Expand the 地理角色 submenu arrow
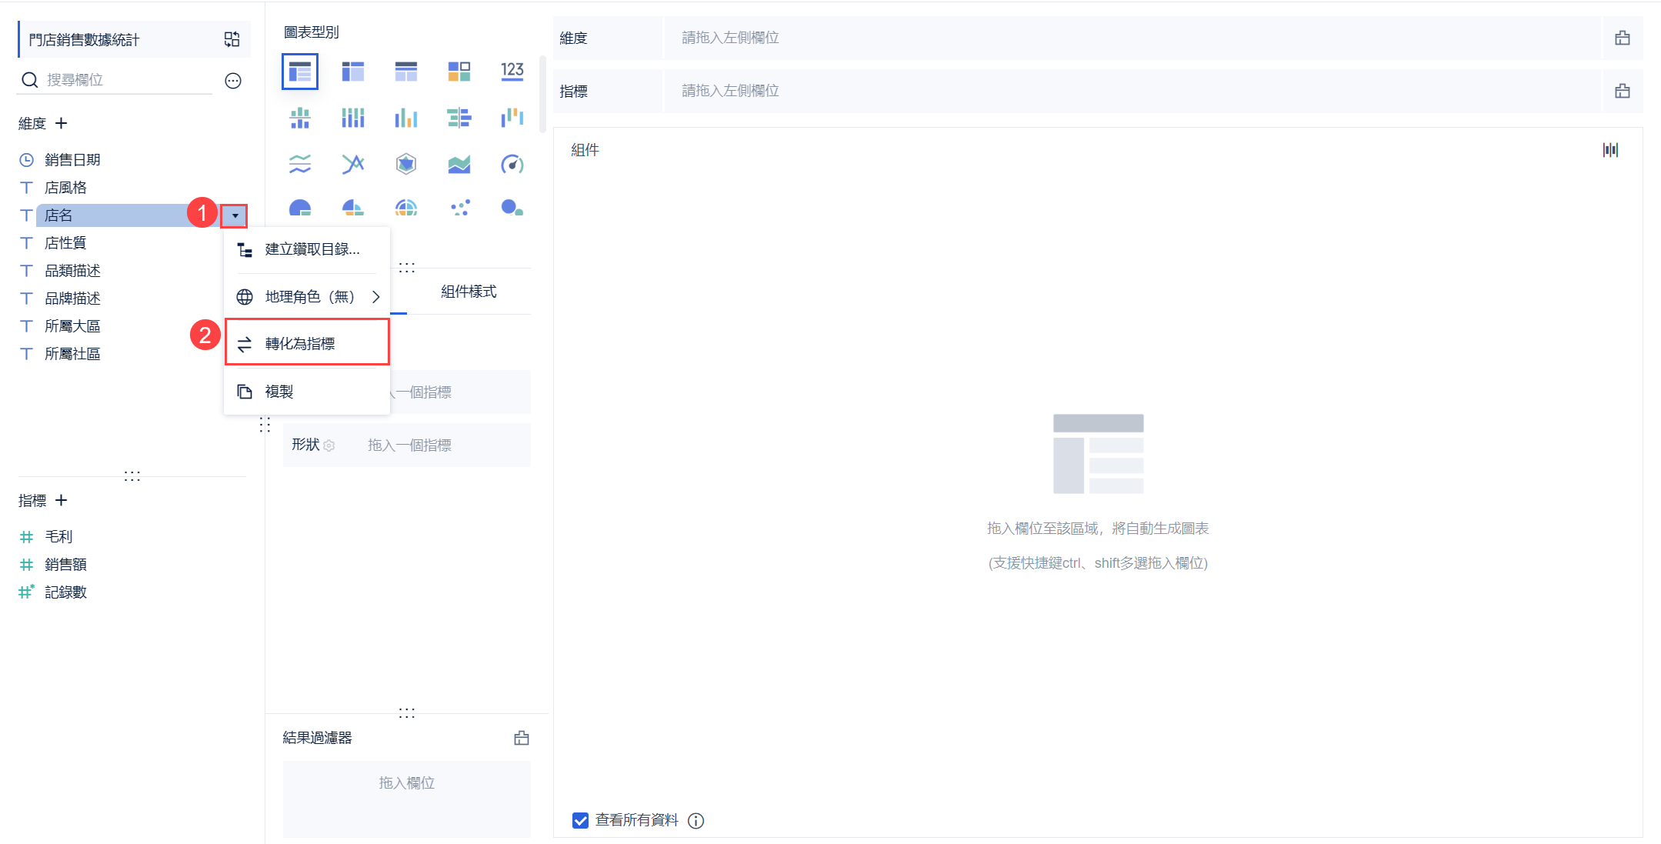 [375, 297]
